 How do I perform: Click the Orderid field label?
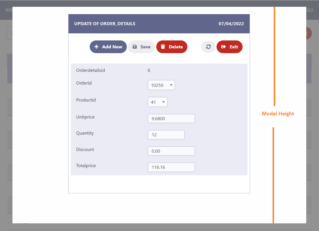[84, 83]
